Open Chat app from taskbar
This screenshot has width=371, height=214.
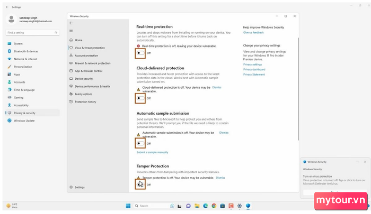point(188,206)
